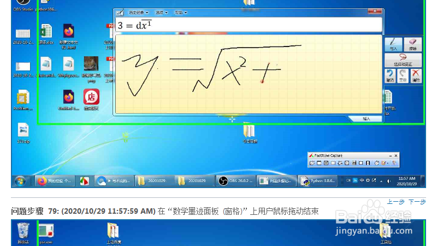437x246 pixels.
Task: Click the 中 input method indicator
Action: [362, 180]
